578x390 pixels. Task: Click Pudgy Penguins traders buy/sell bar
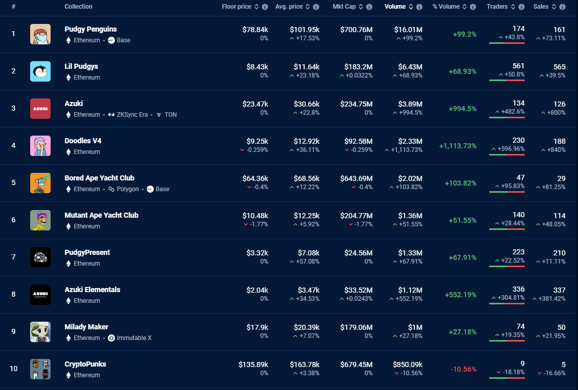[507, 43]
